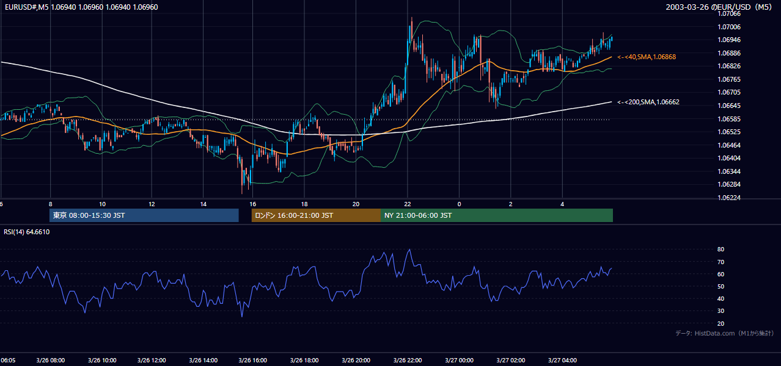781x366 pixels.
Task: Click price axis value 1.07066
Action: click(728, 13)
